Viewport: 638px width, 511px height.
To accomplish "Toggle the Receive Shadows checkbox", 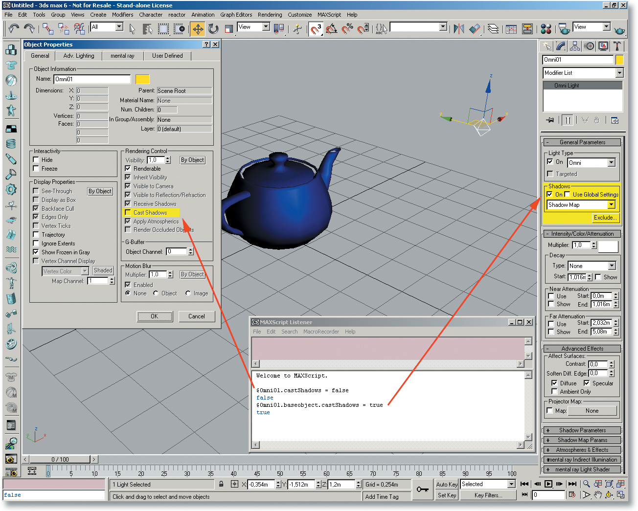I will click(x=128, y=203).
